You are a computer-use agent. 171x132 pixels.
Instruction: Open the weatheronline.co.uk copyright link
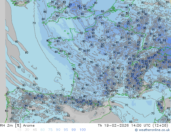[x=152, y=130]
